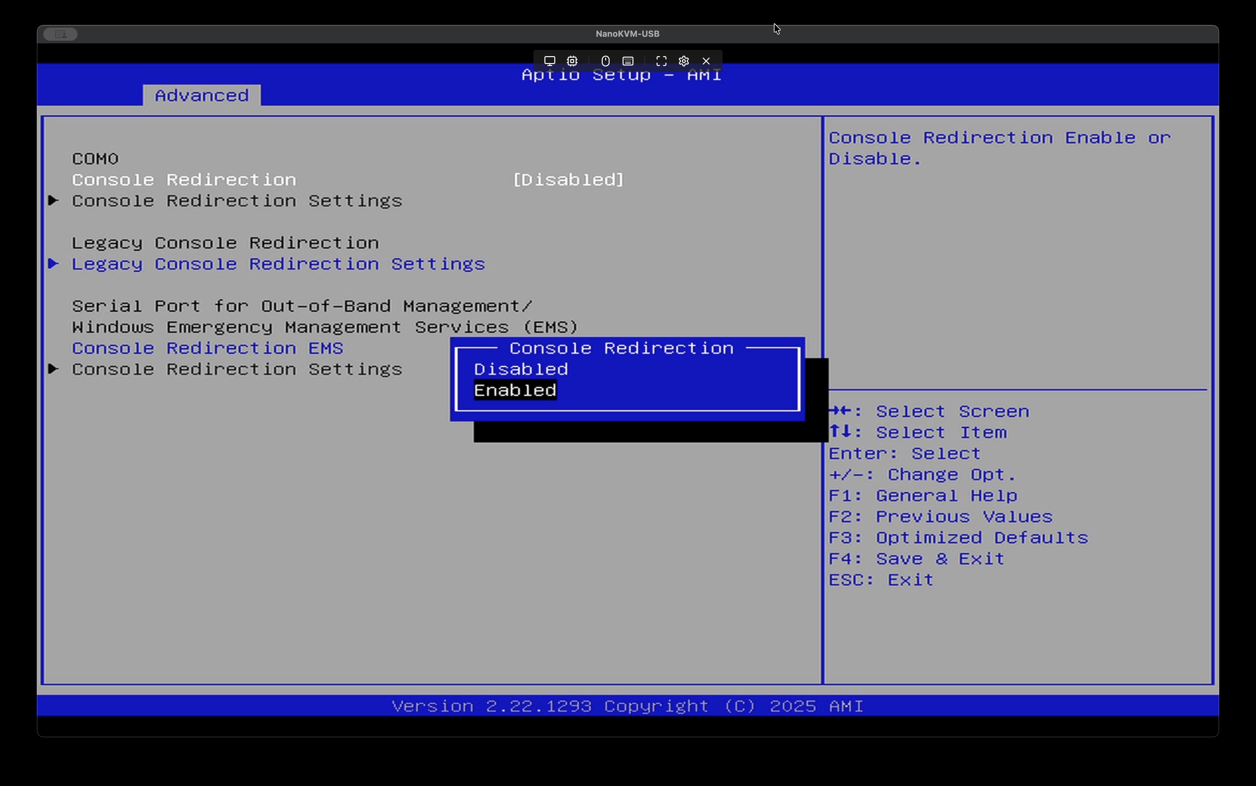Click the Console Redirection popup title
The height and width of the screenshot is (786, 1256).
tap(621, 348)
